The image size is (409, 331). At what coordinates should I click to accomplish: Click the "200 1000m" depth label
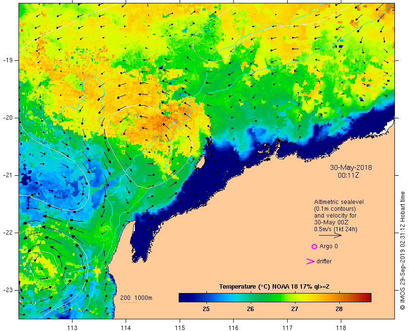pyautogui.click(x=136, y=298)
